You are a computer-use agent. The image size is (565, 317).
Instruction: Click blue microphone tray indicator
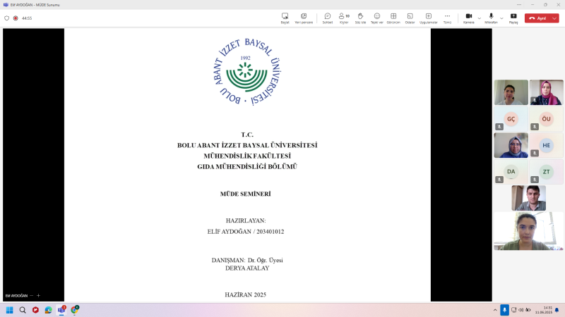pos(504,310)
